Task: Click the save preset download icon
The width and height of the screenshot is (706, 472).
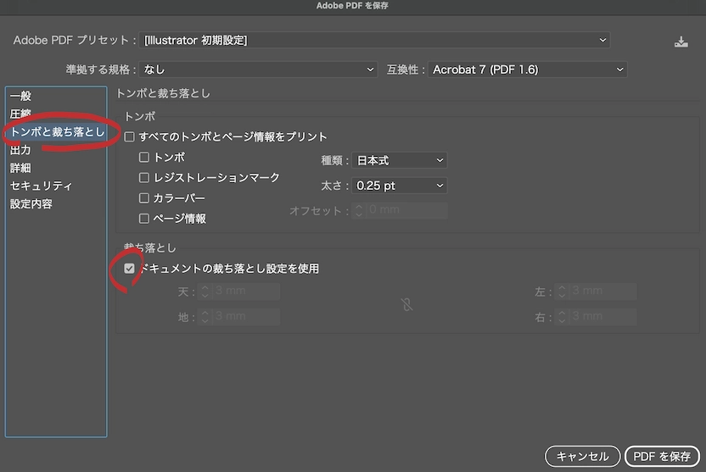Action: tap(681, 42)
